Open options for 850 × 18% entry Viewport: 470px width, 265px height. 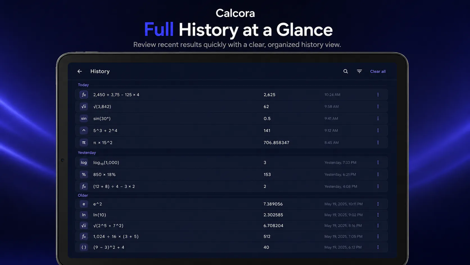[x=378, y=174]
